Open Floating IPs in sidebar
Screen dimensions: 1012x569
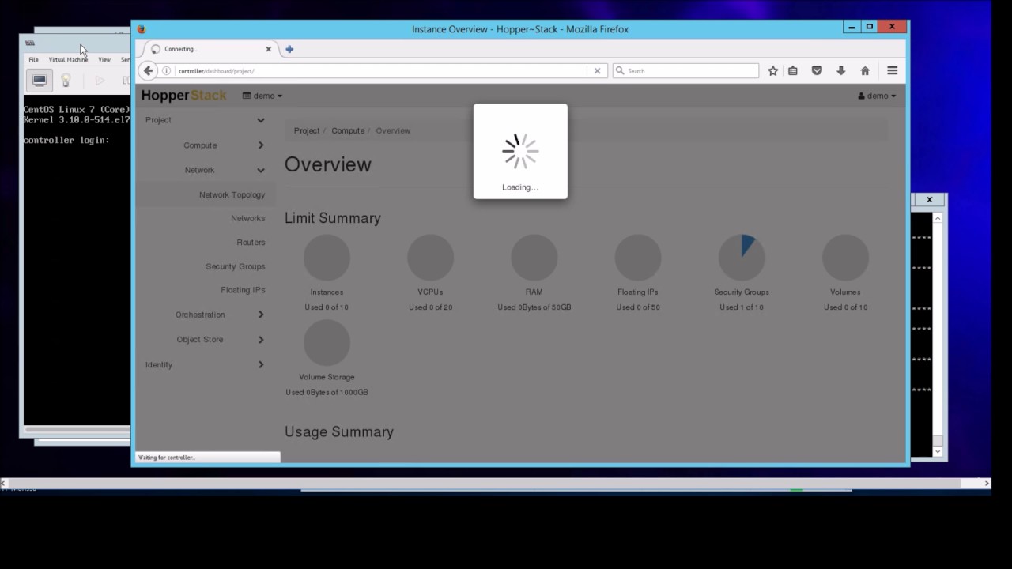[243, 290]
